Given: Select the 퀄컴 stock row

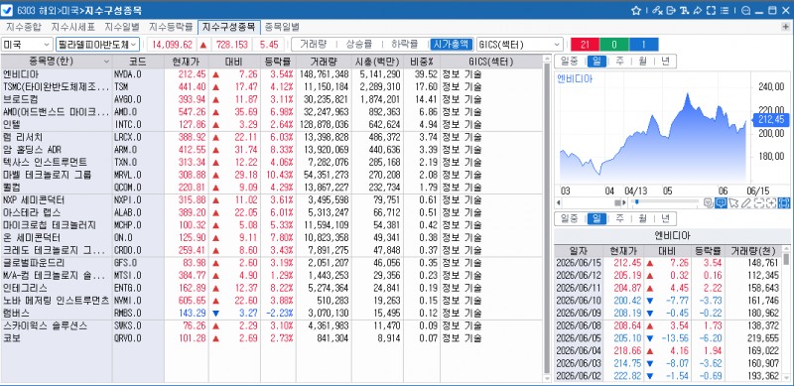Looking at the screenshot, I should click(x=271, y=187).
